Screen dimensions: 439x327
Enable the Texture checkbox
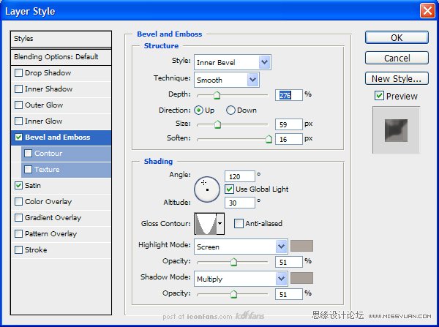click(28, 170)
